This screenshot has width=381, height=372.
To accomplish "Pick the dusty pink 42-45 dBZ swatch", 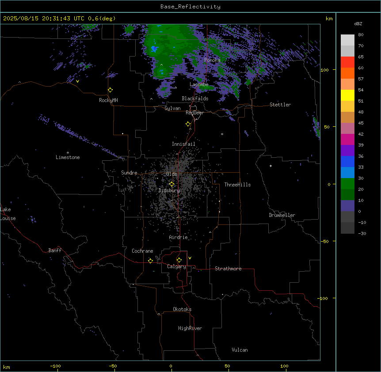I will tap(347, 129).
